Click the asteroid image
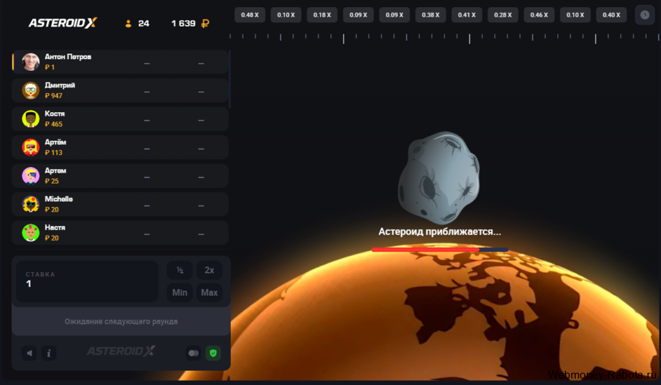 (x=439, y=177)
